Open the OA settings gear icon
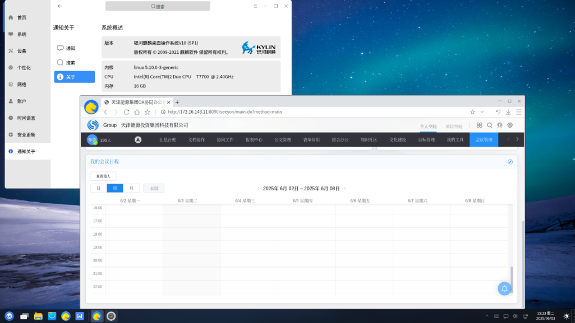This screenshot has height=323, width=575. coord(510,125)
